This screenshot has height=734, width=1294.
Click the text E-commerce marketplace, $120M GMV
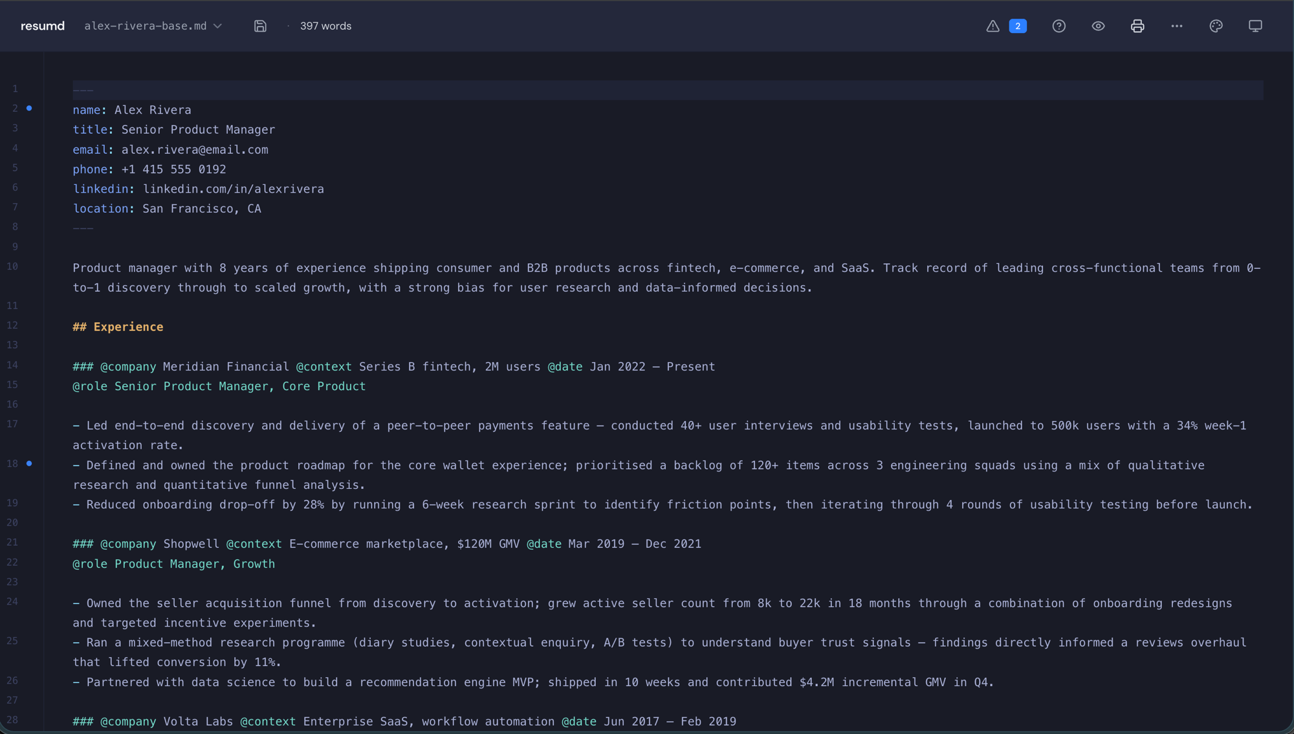pyautogui.click(x=404, y=545)
